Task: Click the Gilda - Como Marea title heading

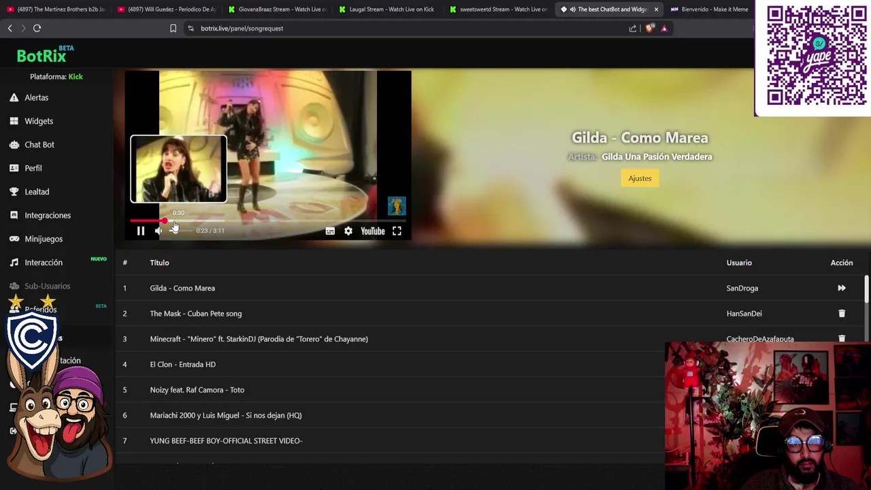Action: coord(640,137)
